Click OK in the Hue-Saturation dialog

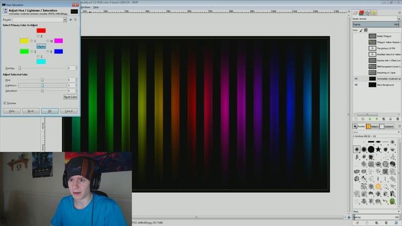pos(50,111)
